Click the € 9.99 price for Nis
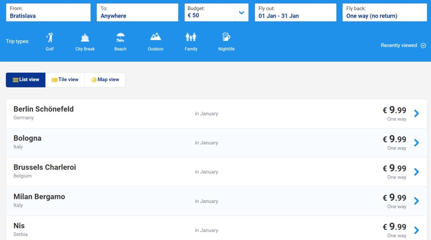 [394, 227]
